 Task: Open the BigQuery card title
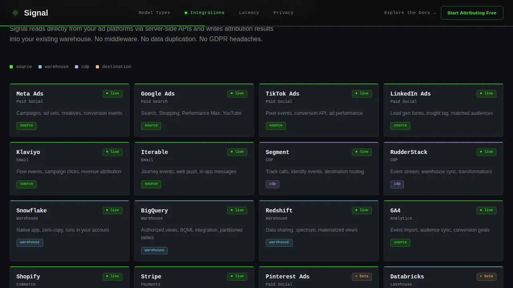coord(154,210)
